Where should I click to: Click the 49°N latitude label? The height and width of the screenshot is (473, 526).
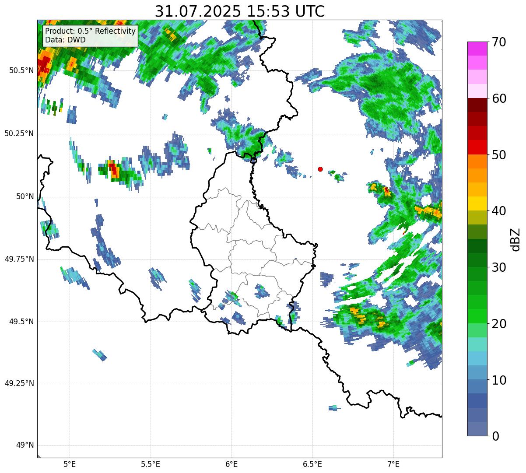[x=25, y=445]
